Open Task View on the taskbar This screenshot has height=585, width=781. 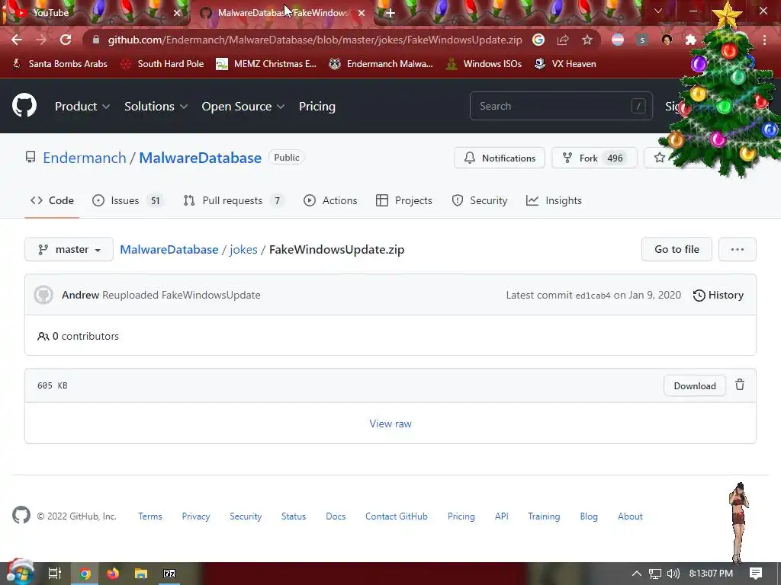(55, 574)
